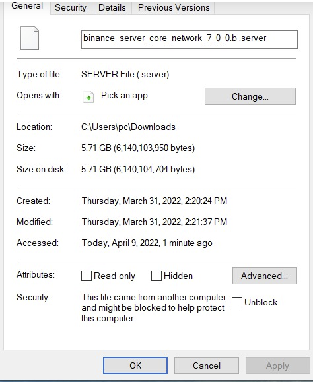This screenshot has height=382, width=313.
Task: Switch to the Security tab
Action: click(x=71, y=7)
